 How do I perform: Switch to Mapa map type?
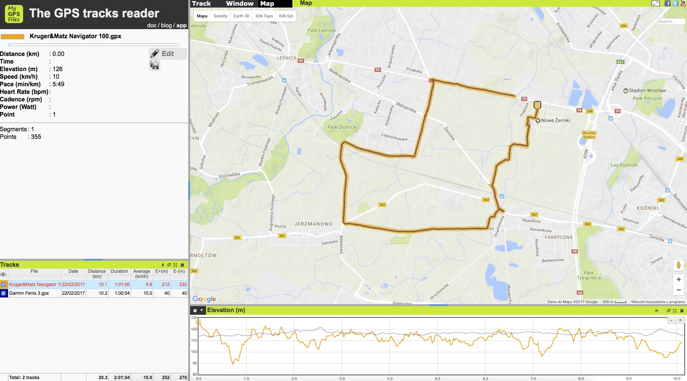[x=202, y=16]
